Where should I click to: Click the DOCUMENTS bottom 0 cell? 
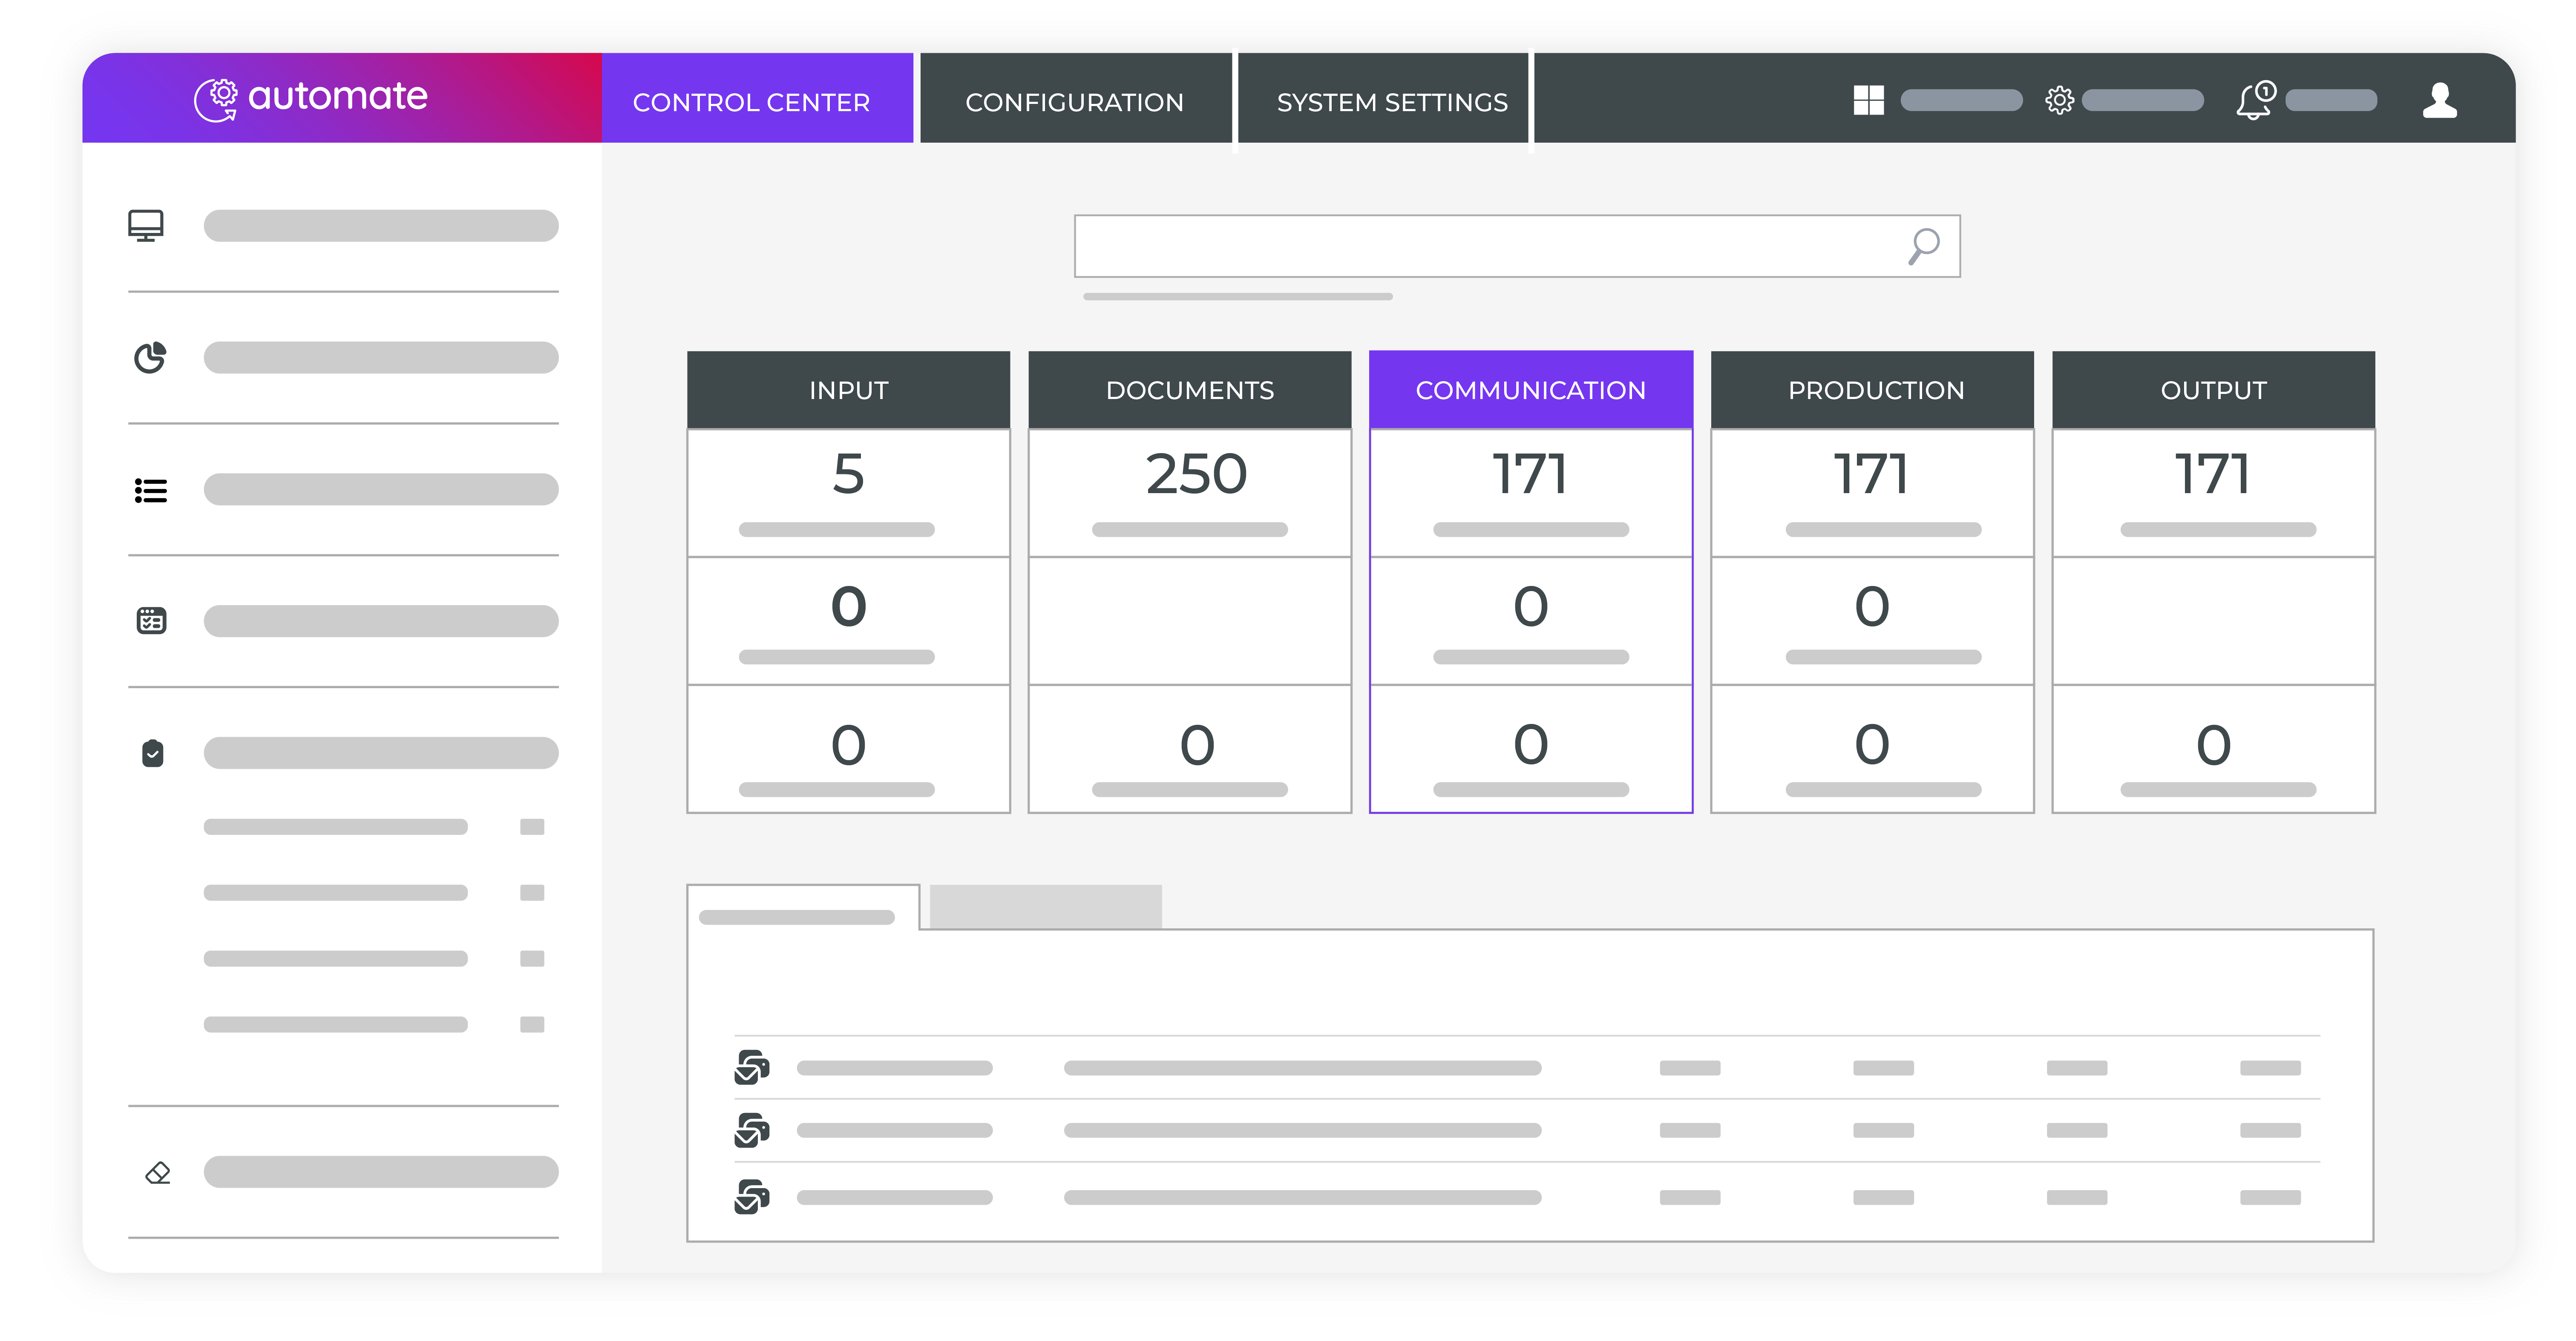[1190, 750]
